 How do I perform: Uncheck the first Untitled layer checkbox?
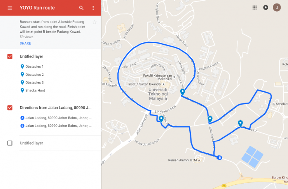[10, 56]
